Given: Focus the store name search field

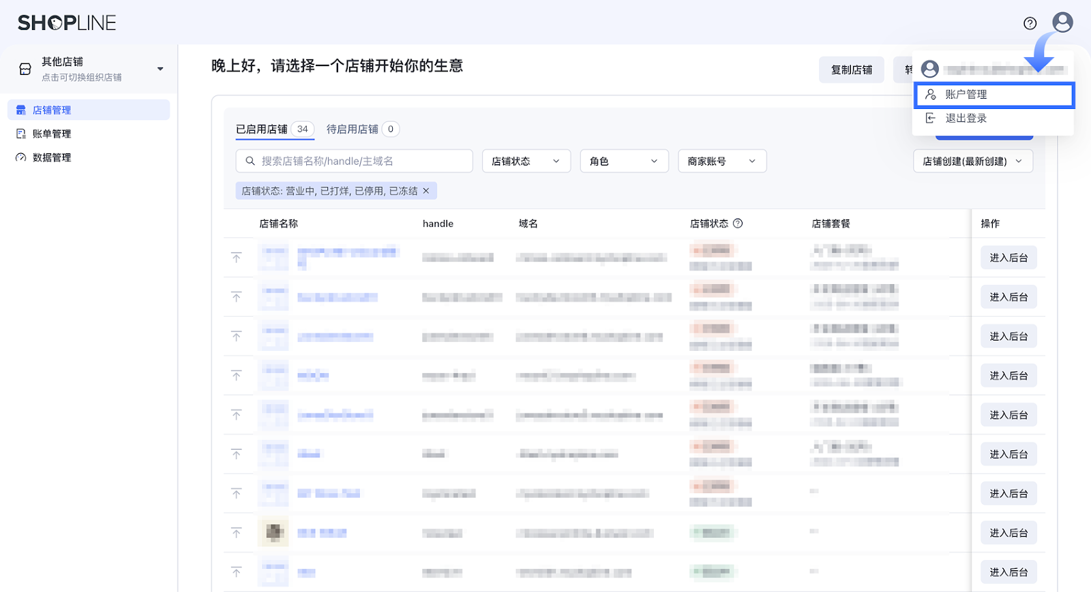Looking at the screenshot, I should coord(361,161).
